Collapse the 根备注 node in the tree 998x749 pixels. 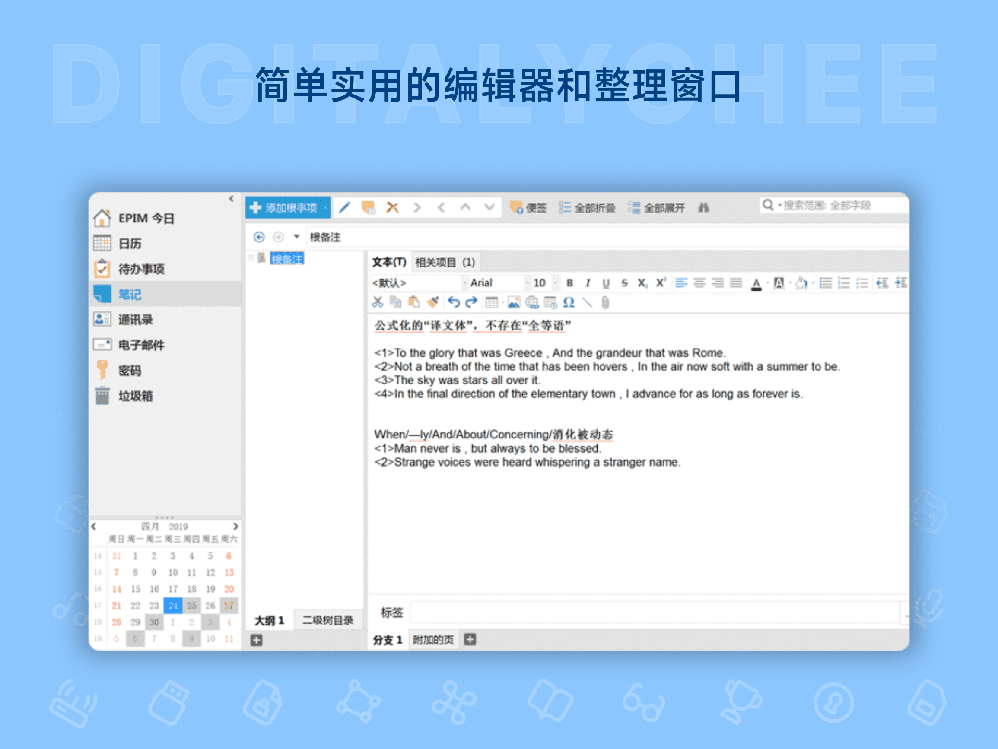point(251,258)
